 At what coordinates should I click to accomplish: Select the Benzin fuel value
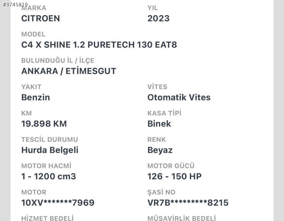pyautogui.click(x=36, y=97)
